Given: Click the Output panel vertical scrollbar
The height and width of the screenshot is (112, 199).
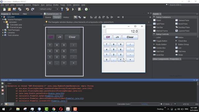Looking at the screenshot, I should coord(198,91).
